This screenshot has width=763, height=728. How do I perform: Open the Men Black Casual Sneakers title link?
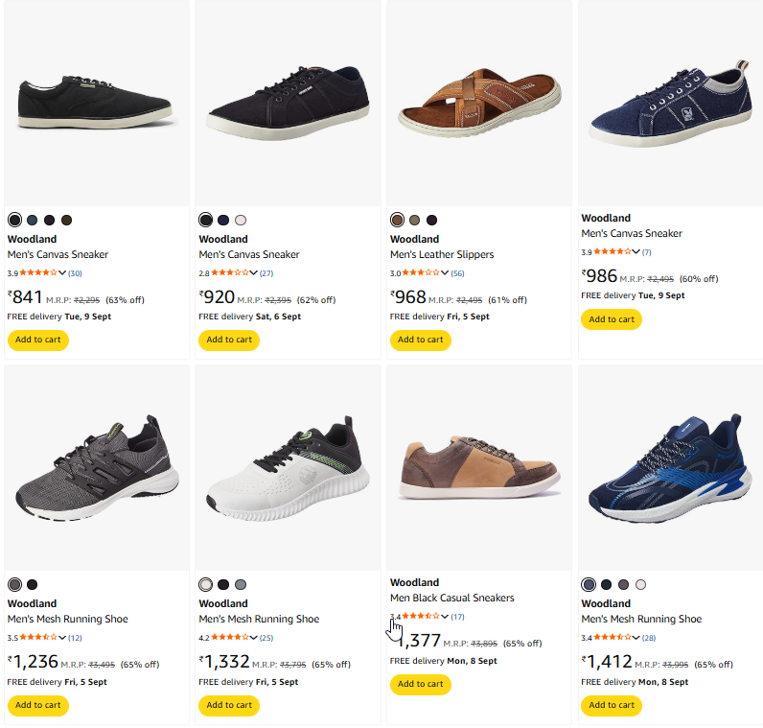[x=451, y=598]
